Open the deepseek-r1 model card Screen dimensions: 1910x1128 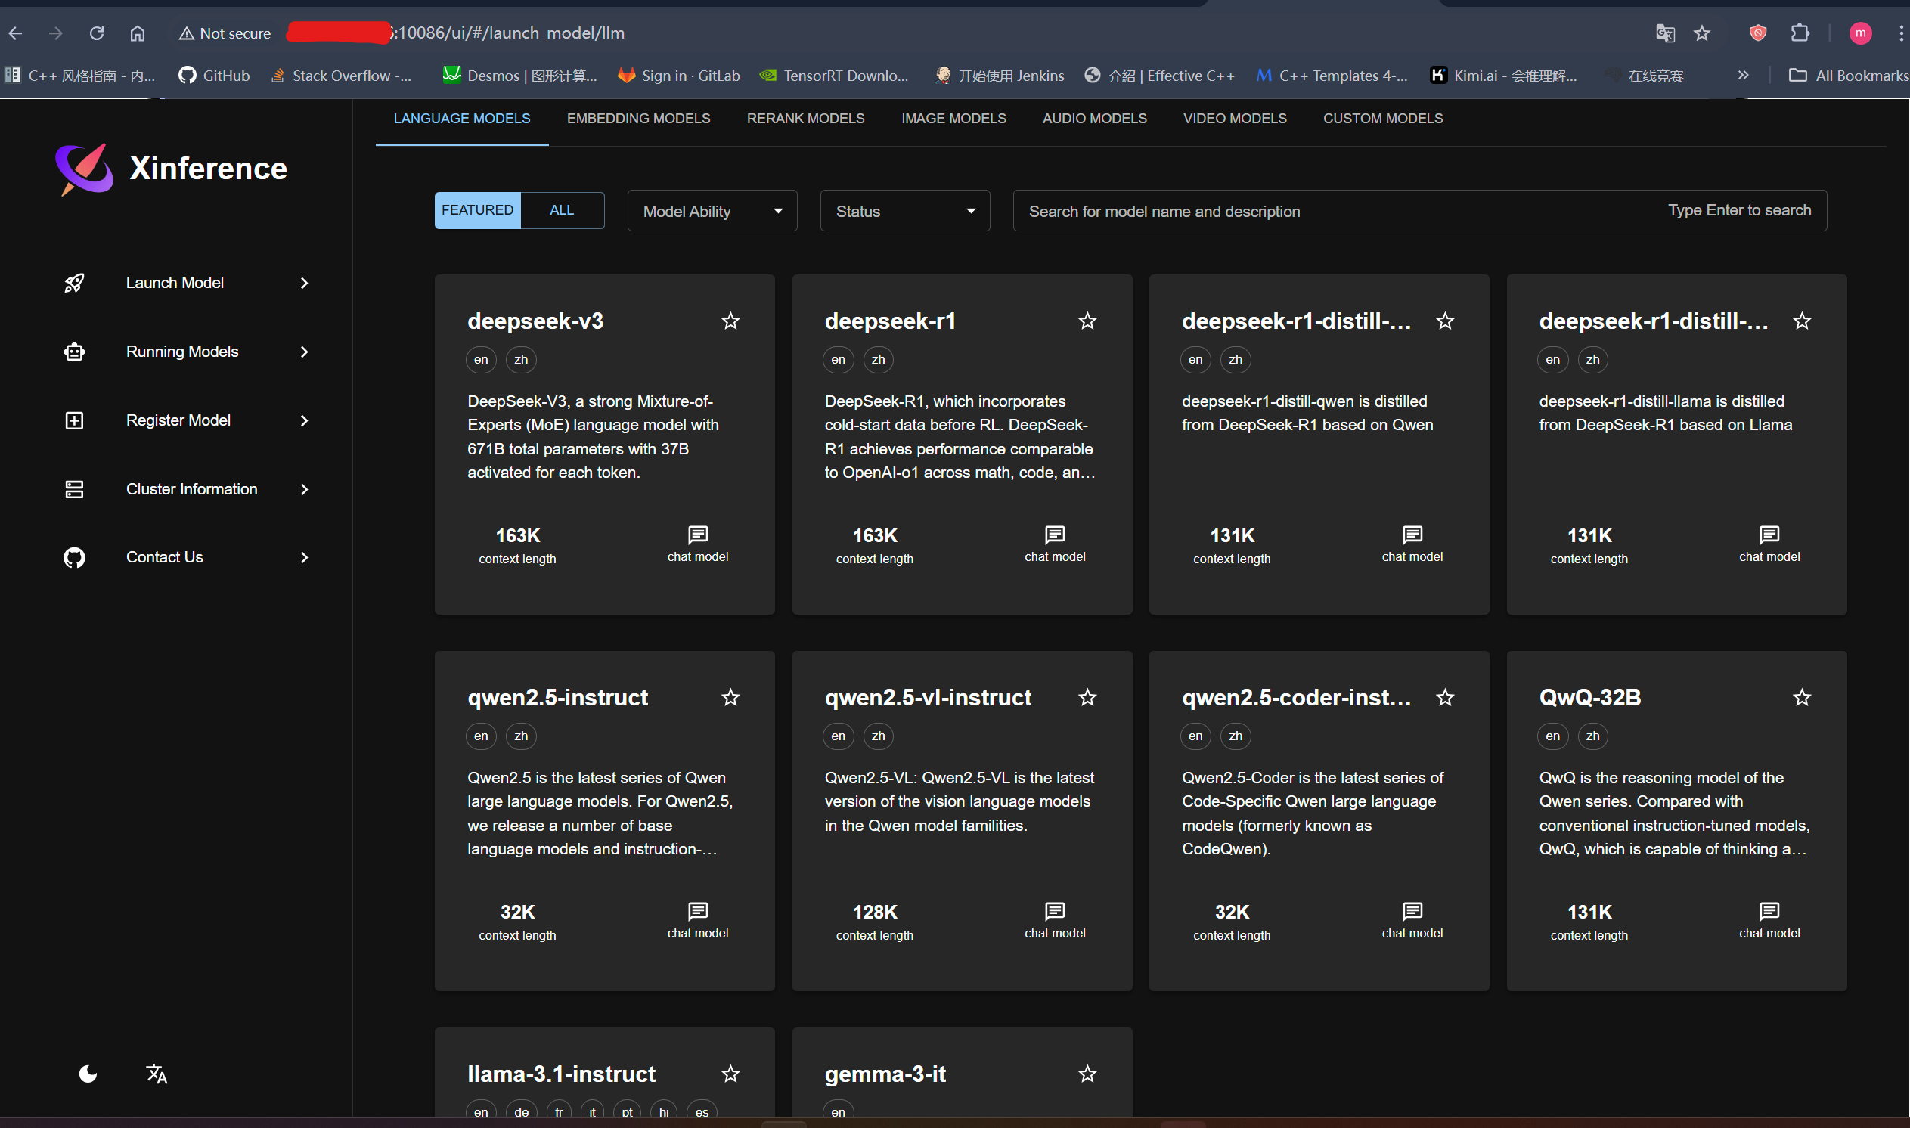pyautogui.click(x=963, y=444)
